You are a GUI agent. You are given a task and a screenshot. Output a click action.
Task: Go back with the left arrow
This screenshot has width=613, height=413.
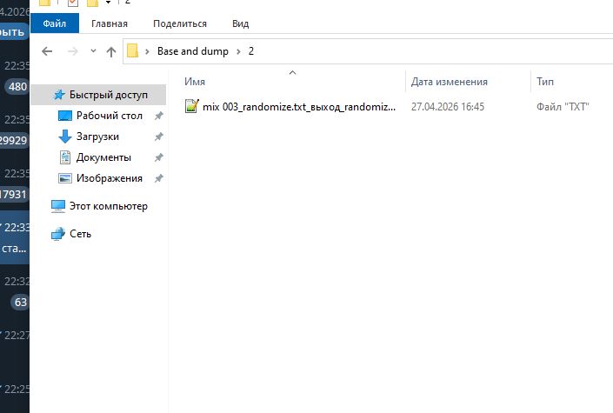47,51
